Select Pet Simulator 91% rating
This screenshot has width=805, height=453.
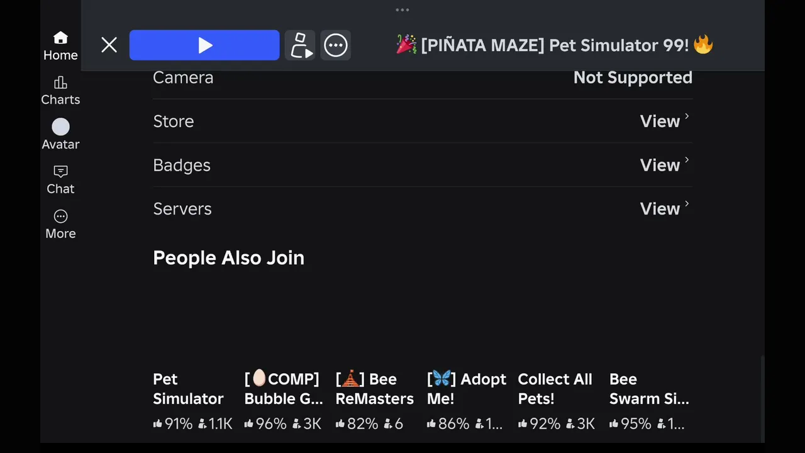173,424
